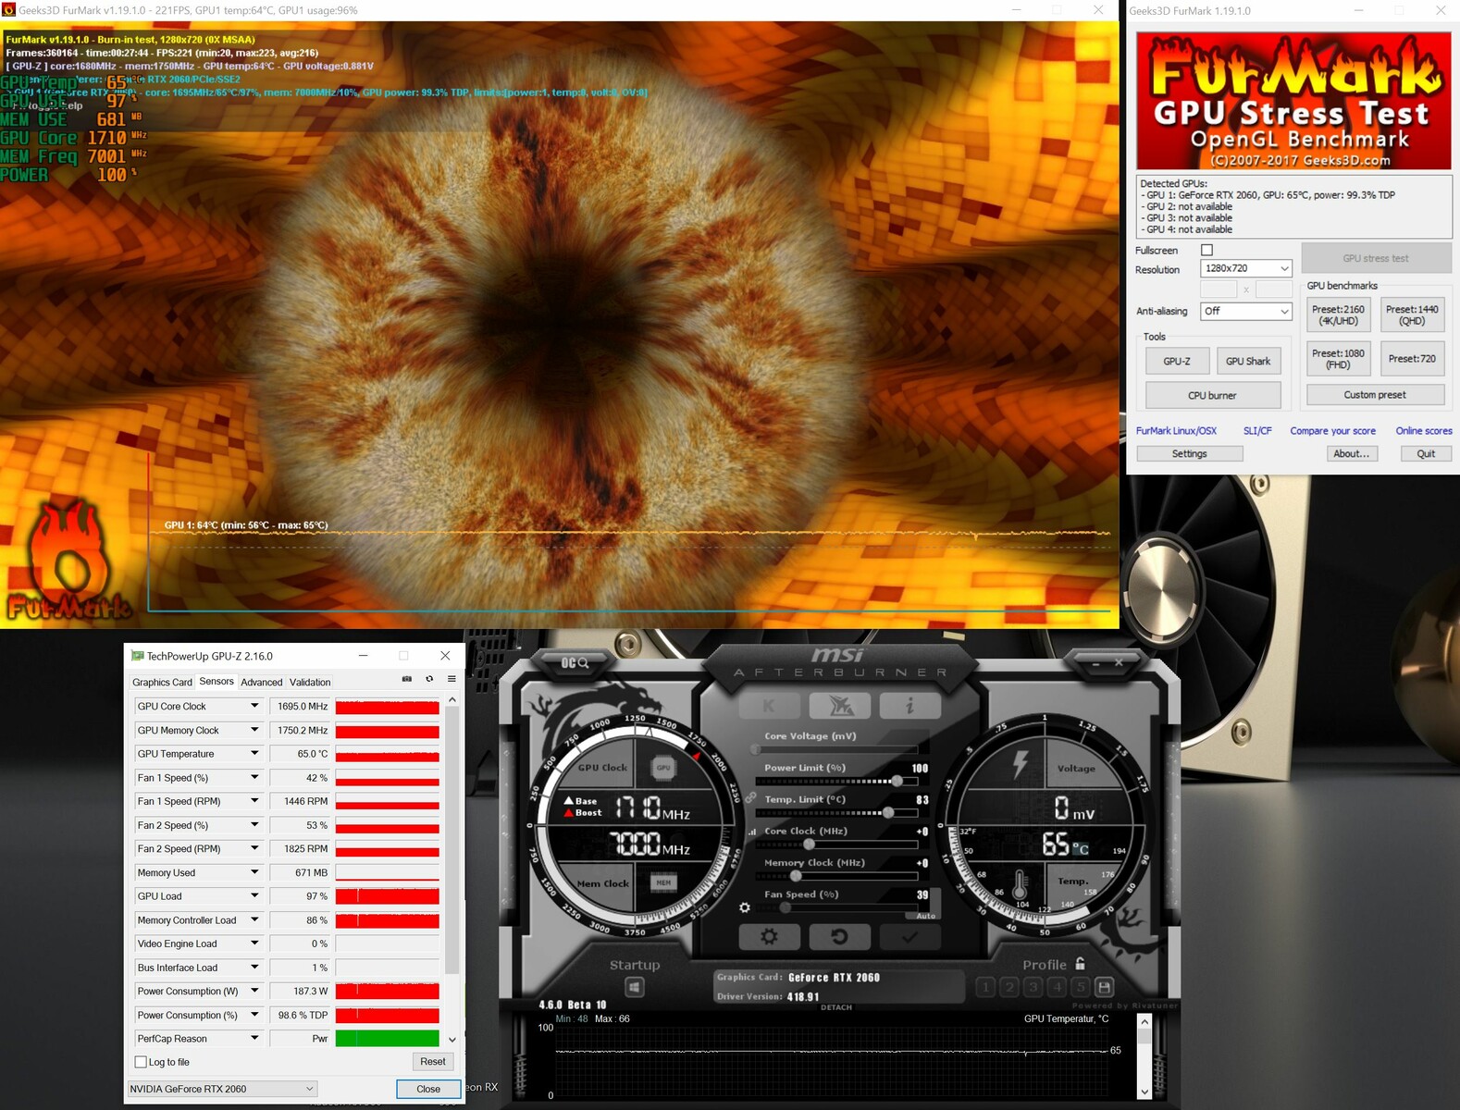1460x1110 pixels.
Task: Click the OC Scanner icon in Afterburner
Action: point(575,662)
